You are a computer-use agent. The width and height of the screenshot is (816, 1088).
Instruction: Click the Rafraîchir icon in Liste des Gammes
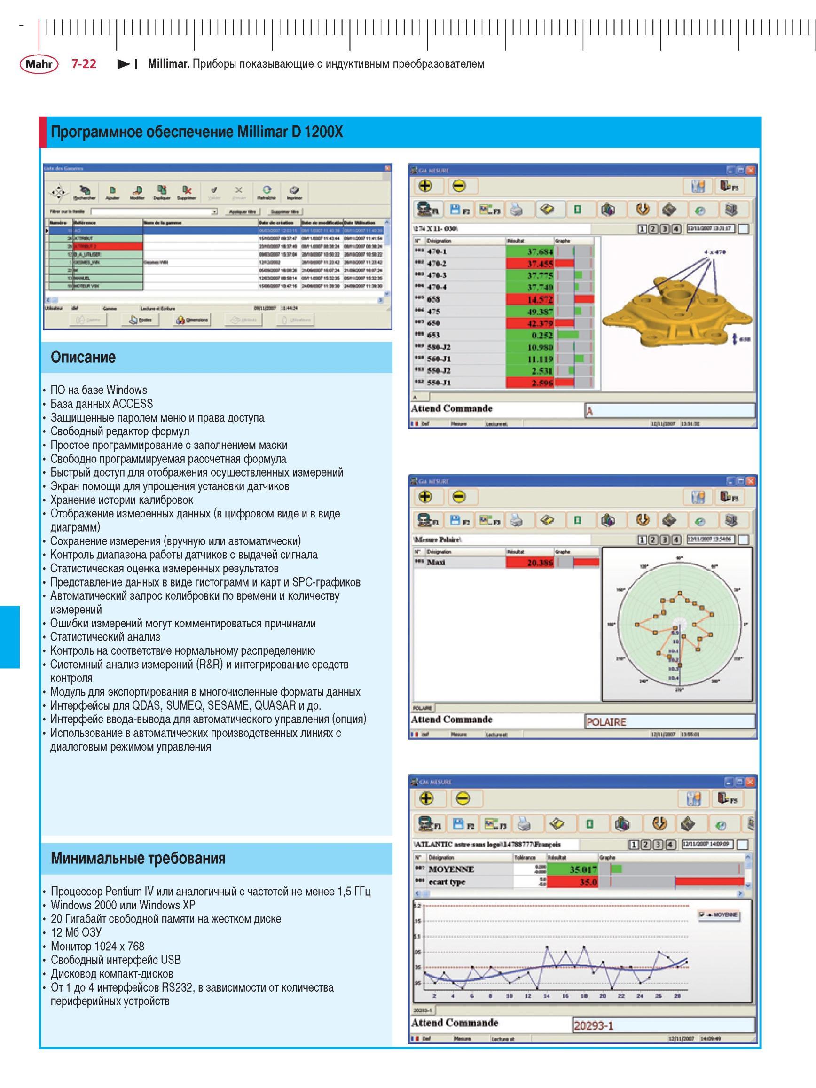[267, 191]
